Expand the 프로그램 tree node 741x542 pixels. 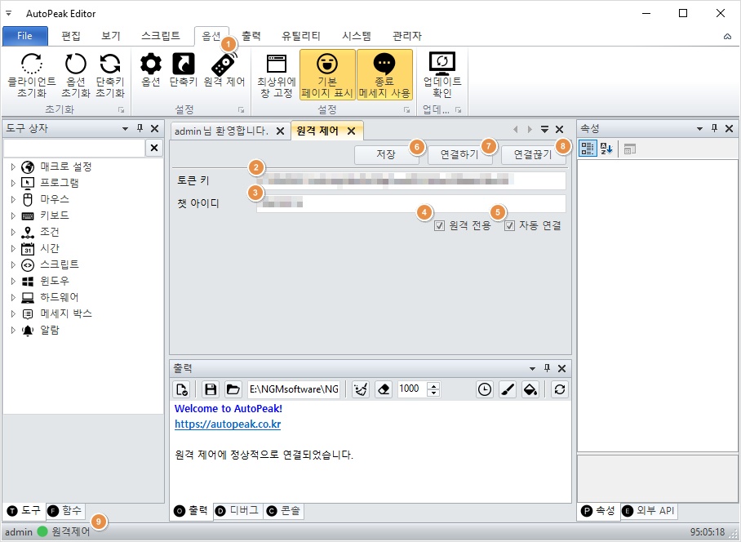[13, 183]
